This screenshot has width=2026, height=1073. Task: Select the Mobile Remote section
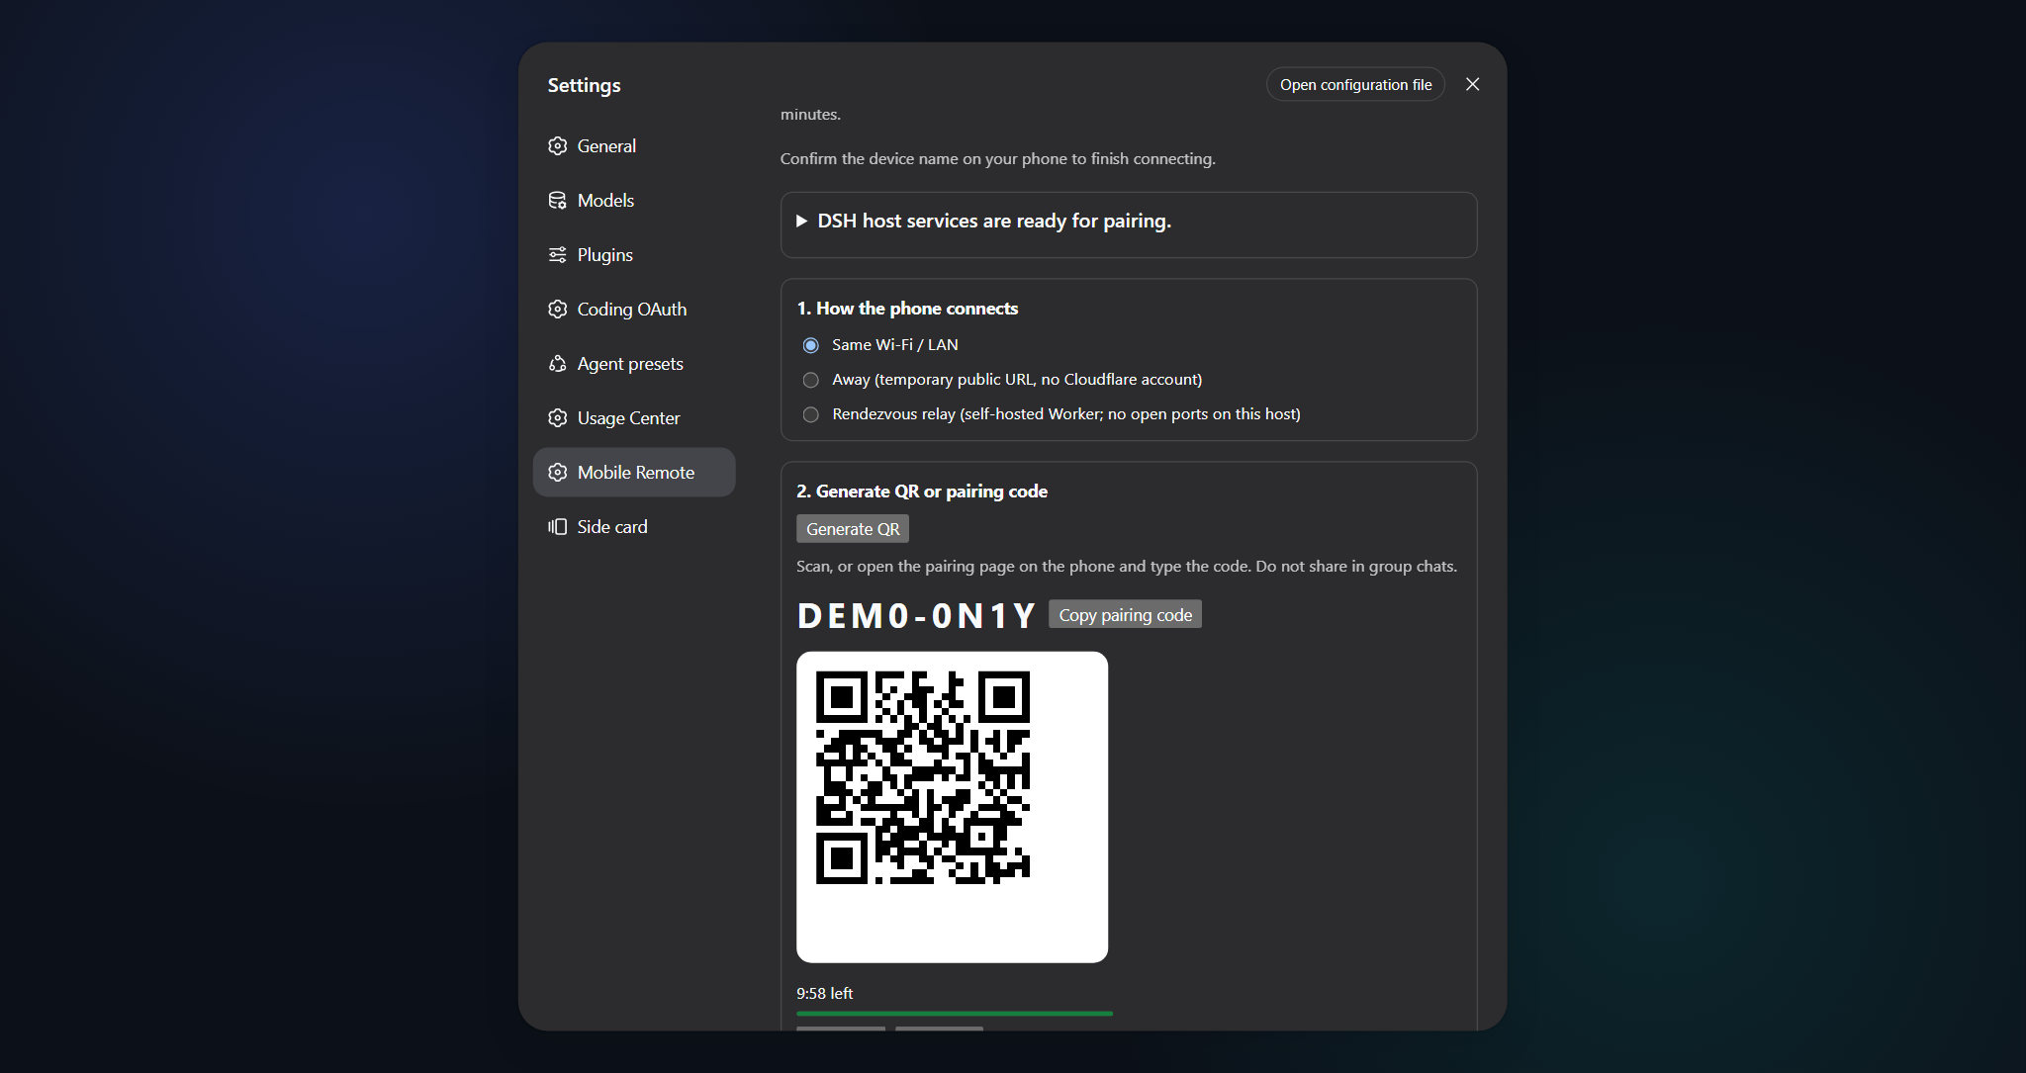point(634,473)
